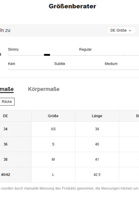Switch to the Körpermaße tab

click(44, 89)
